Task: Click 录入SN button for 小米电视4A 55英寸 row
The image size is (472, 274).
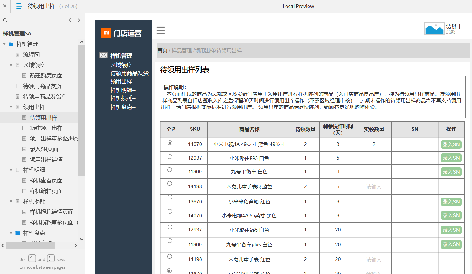Action: (451, 215)
